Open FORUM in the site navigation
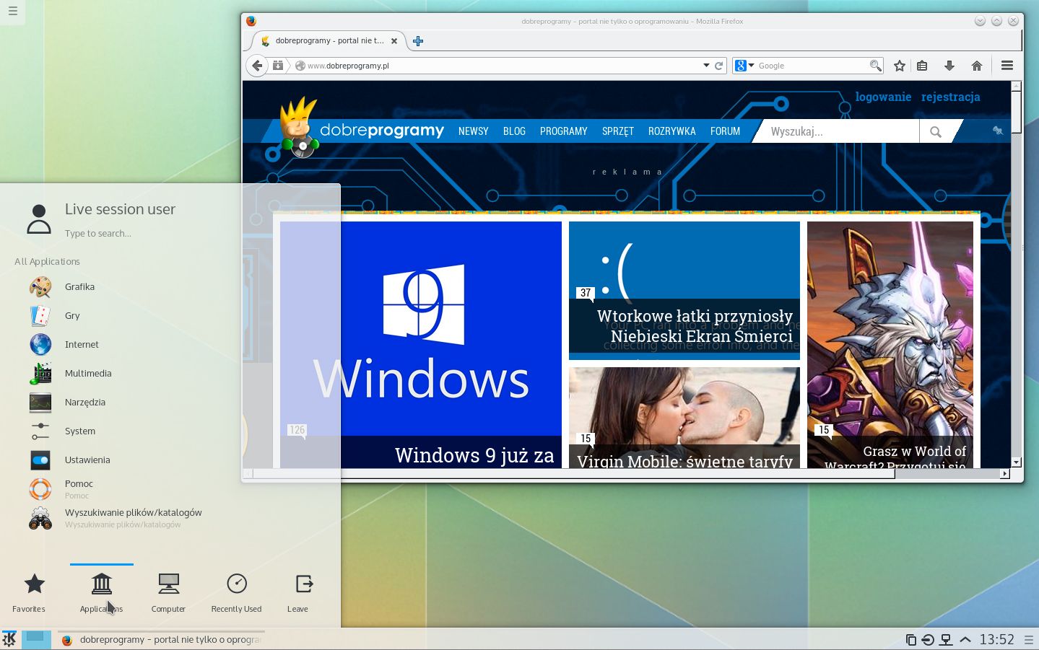 click(726, 131)
